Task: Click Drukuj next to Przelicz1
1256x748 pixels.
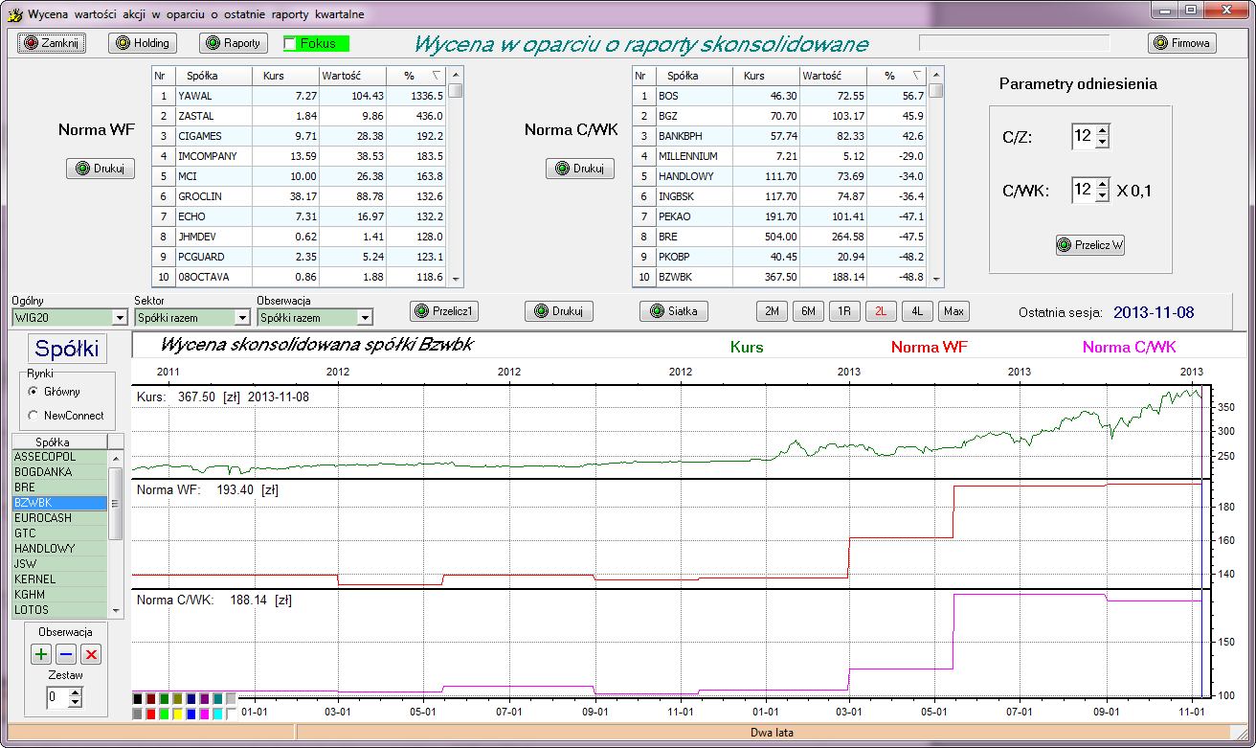Action: 559,311
